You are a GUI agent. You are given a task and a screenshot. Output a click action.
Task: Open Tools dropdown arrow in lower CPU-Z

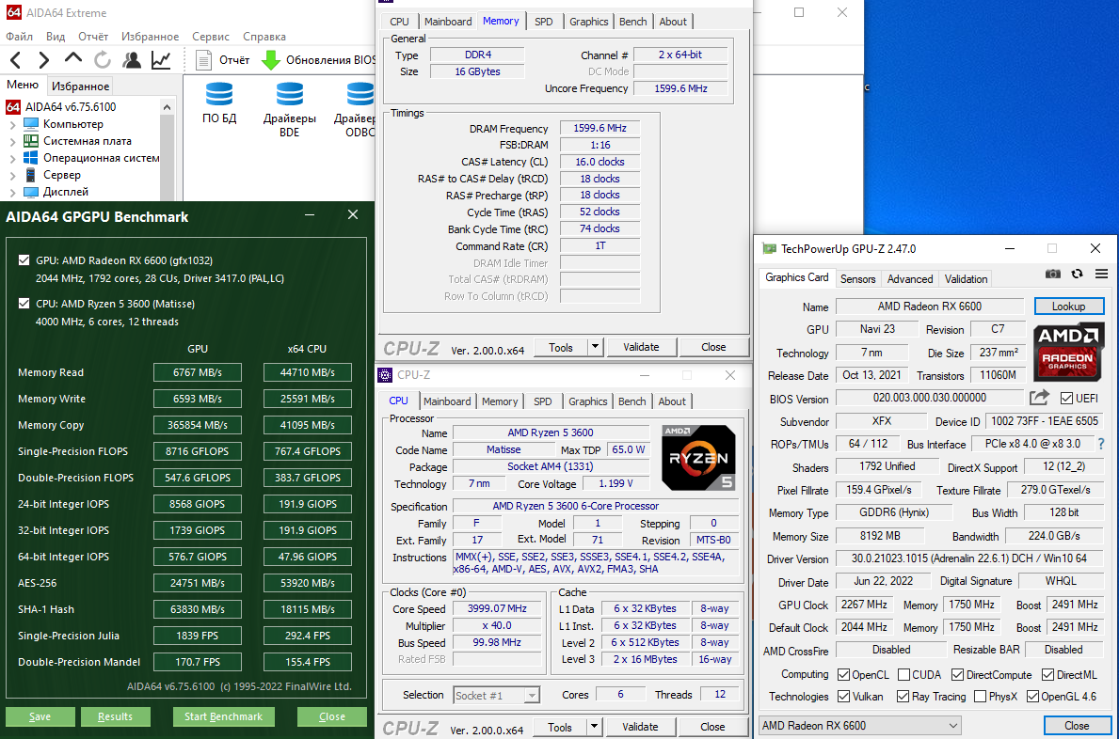tap(595, 727)
